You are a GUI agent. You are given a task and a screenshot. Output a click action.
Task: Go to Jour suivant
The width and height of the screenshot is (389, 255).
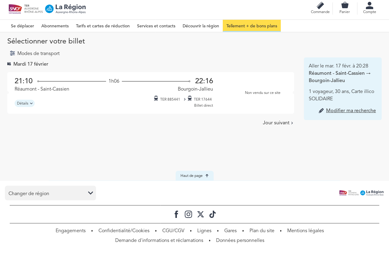278,123
